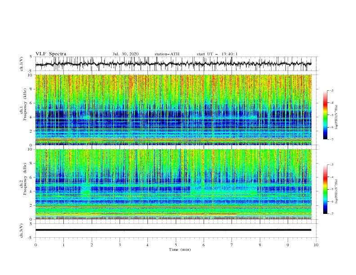Click the 'VLF Spectra' title text

[51, 54]
